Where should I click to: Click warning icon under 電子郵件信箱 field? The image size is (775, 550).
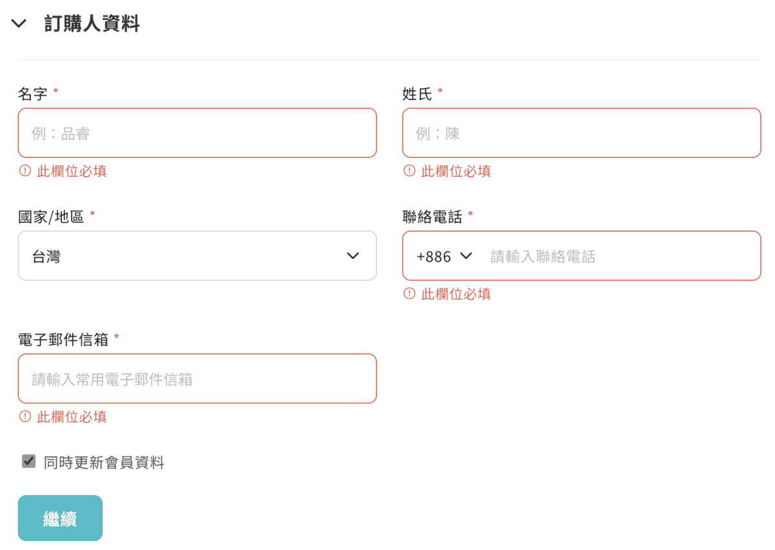(x=25, y=416)
